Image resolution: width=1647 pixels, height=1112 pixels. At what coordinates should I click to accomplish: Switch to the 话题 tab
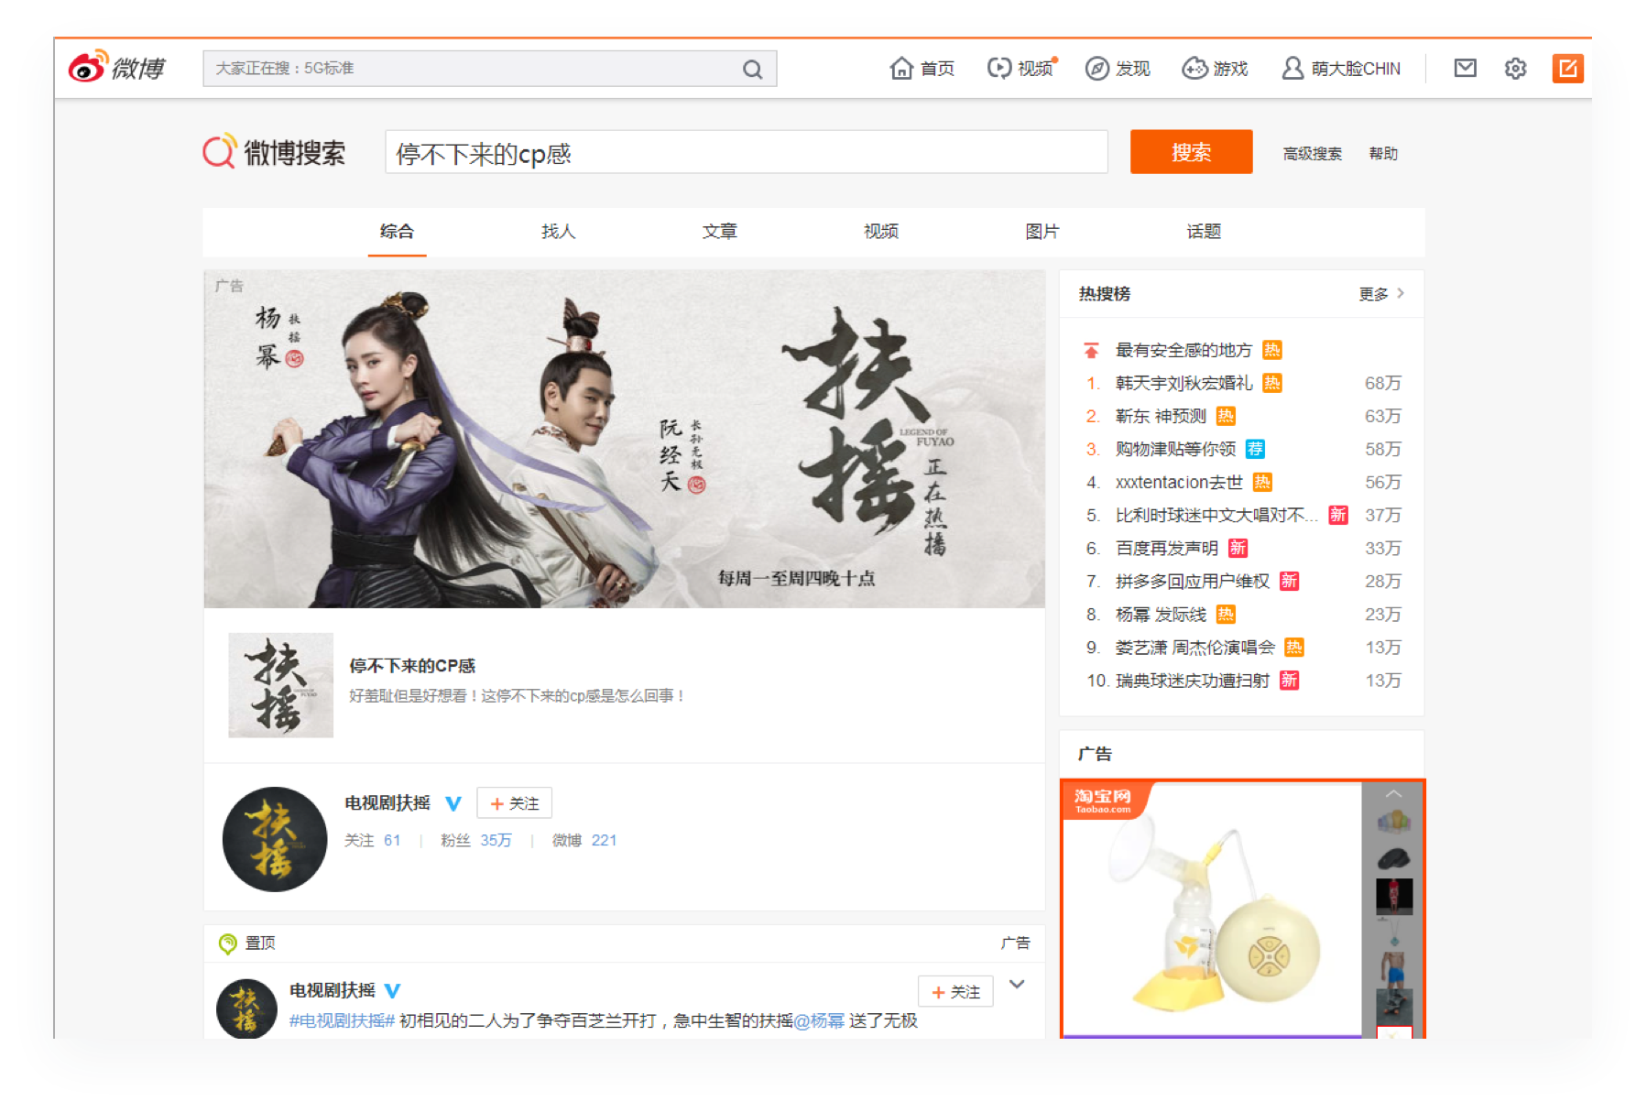(x=1204, y=232)
